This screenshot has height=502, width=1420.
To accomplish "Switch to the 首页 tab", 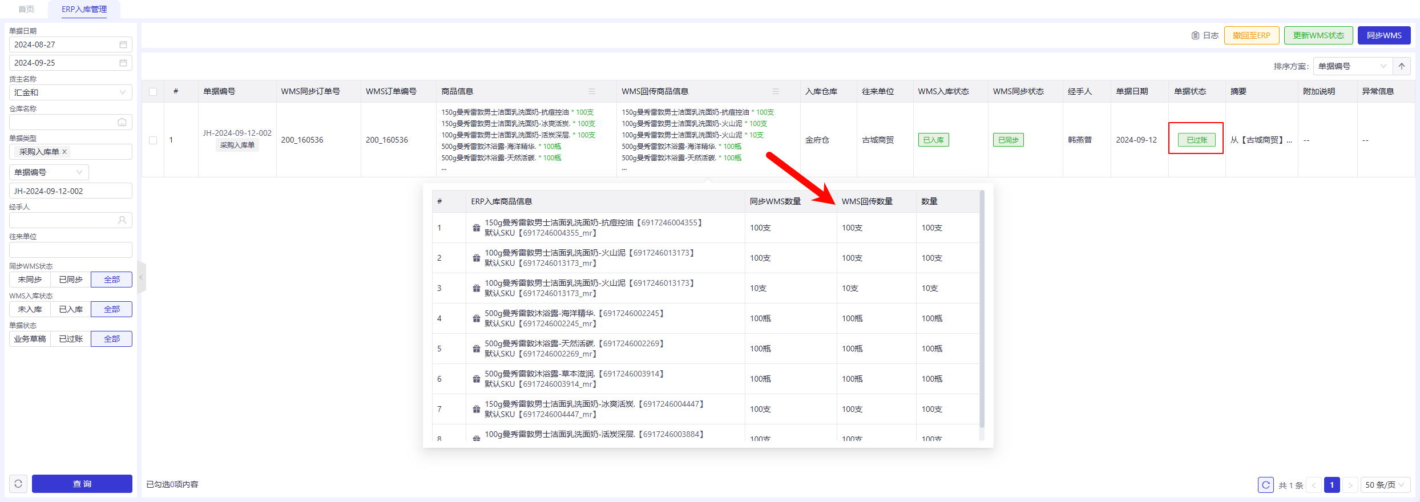I will coord(26,9).
